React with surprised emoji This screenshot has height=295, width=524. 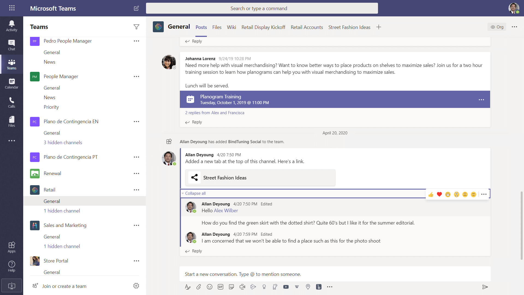[x=457, y=194]
